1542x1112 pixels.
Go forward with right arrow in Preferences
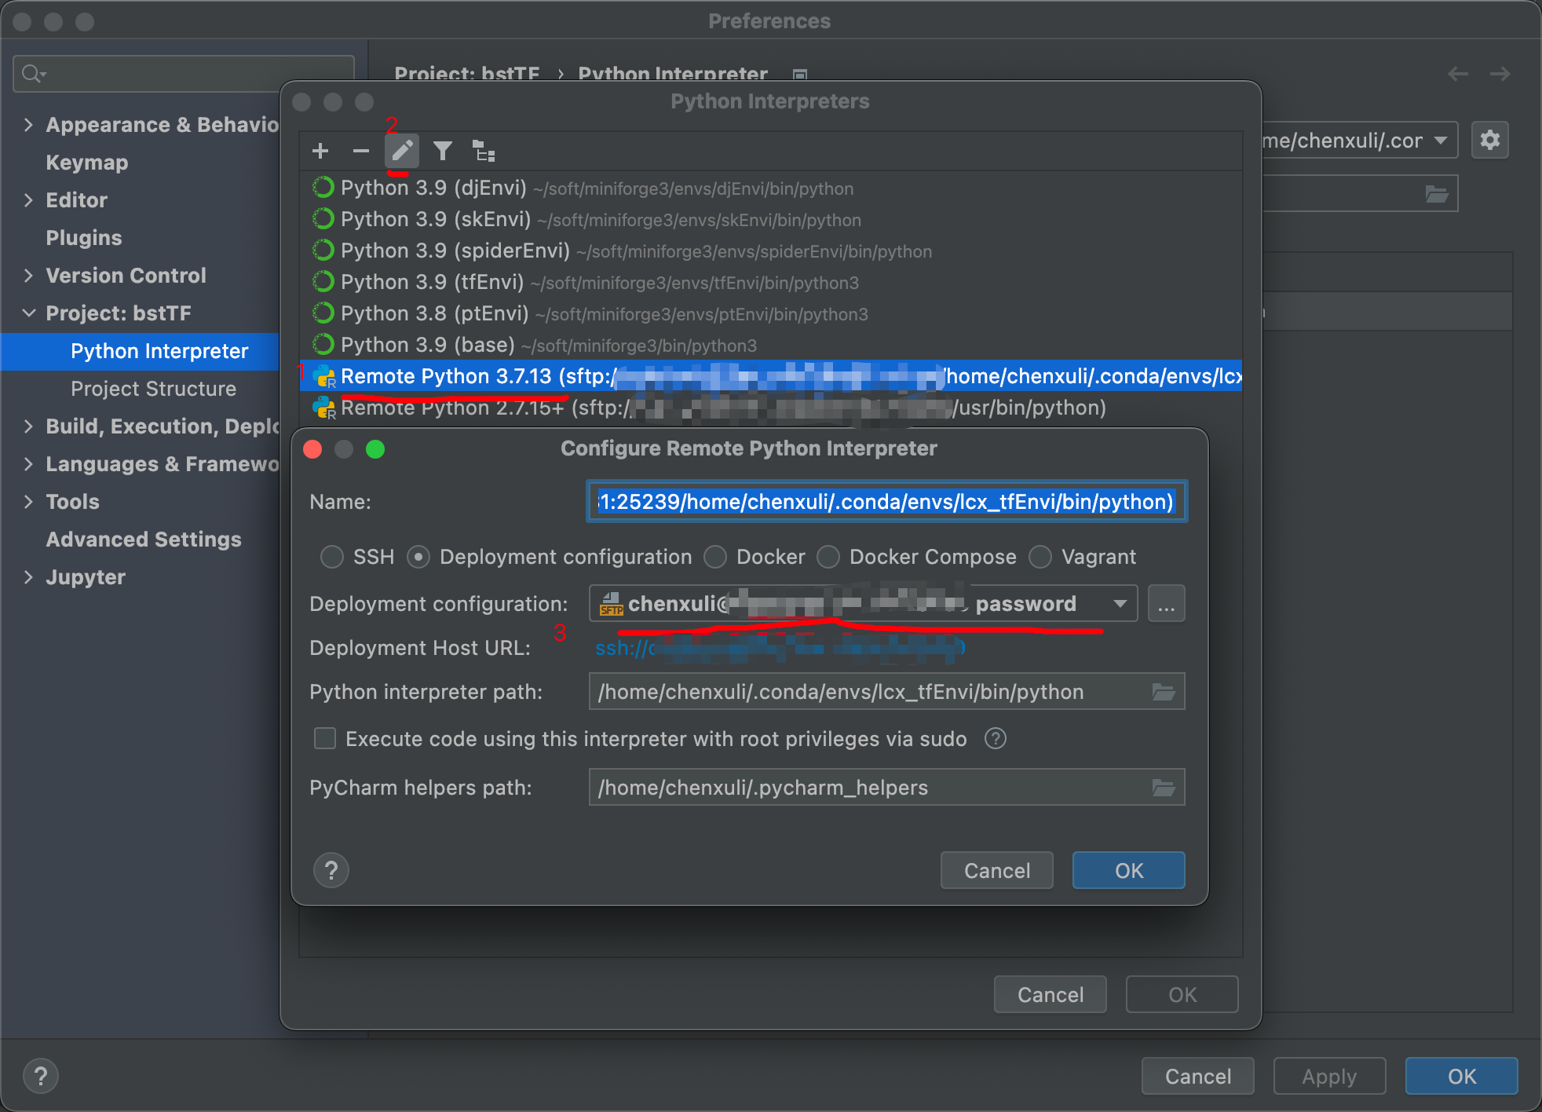click(1500, 74)
